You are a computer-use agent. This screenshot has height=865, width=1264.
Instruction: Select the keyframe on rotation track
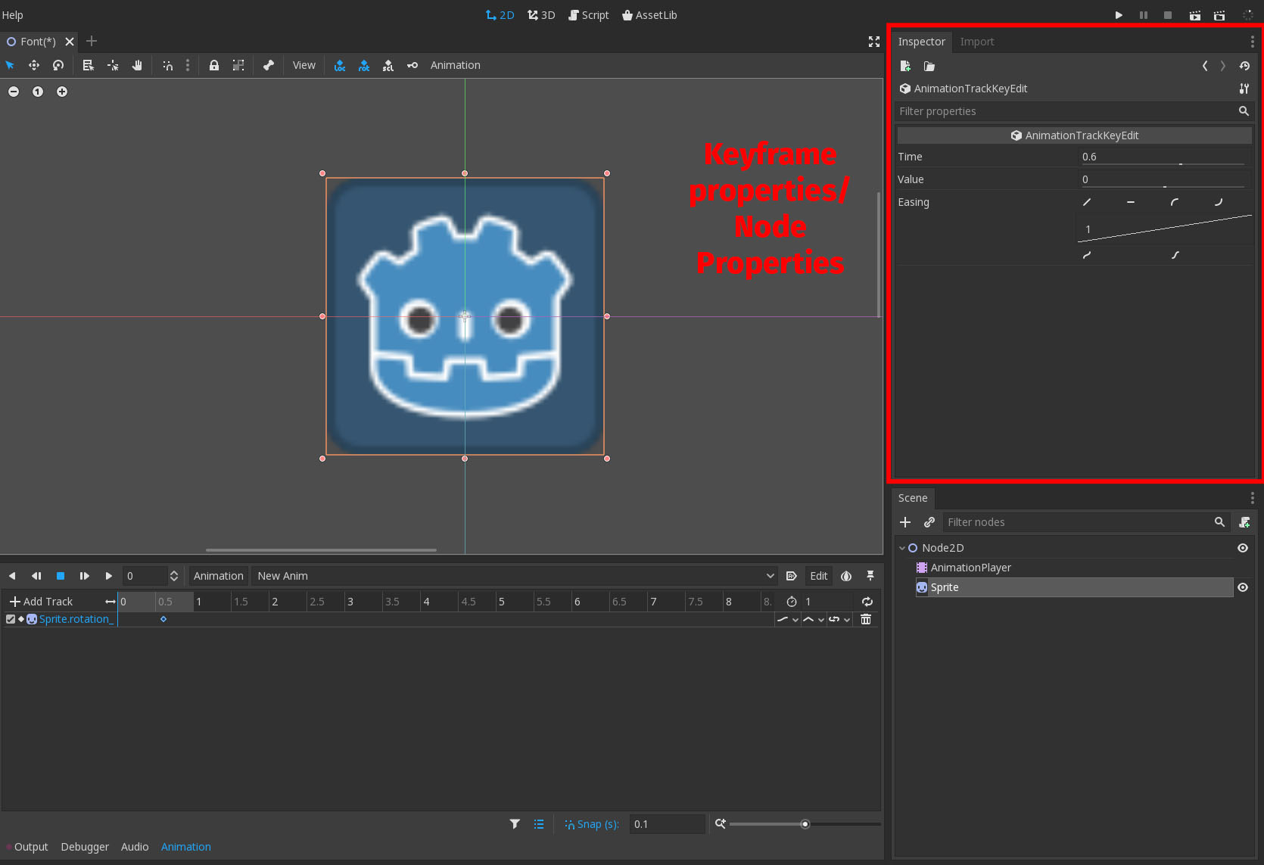point(163,619)
